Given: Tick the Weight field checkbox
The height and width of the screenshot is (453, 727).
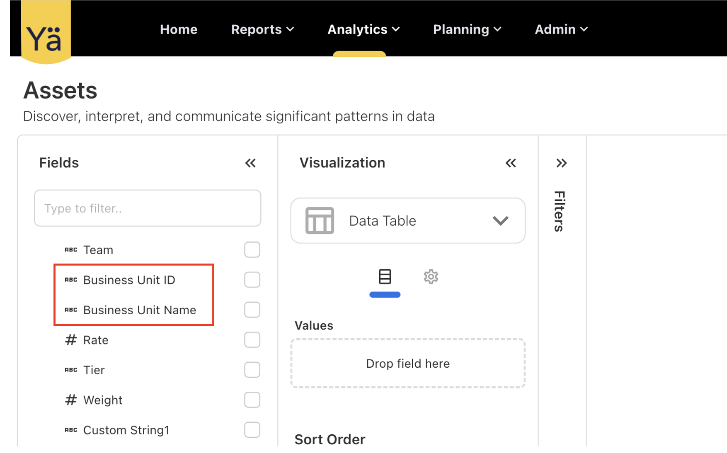Looking at the screenshot, I should pyautogui.click(x=252, y=400).
